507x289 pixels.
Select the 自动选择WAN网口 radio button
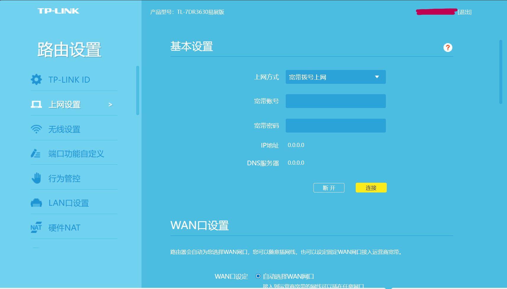click(x=258, y=276)
